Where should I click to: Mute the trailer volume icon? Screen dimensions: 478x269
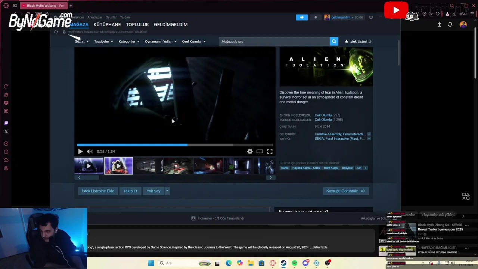coord(90,151)
